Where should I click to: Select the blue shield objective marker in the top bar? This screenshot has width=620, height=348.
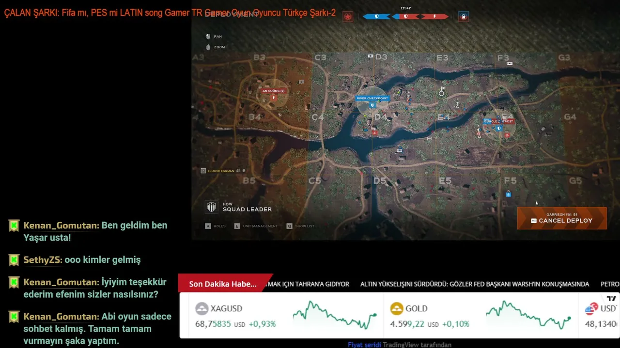pyautogui.click(x=376, y=16)
